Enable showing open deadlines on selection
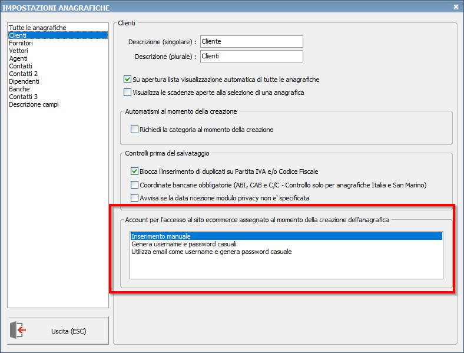The height and width of the screenshot is (353, 464). 127,93
